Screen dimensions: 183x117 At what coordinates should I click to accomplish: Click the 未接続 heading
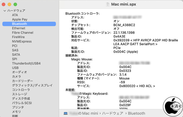[70, 90]
